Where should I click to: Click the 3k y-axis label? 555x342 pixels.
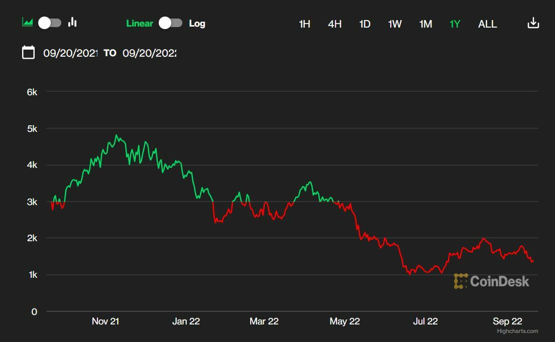click(x=32, y=202)
